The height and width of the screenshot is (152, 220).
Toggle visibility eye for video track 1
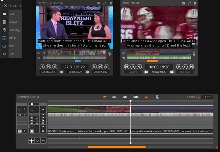(x=43, y=109)
